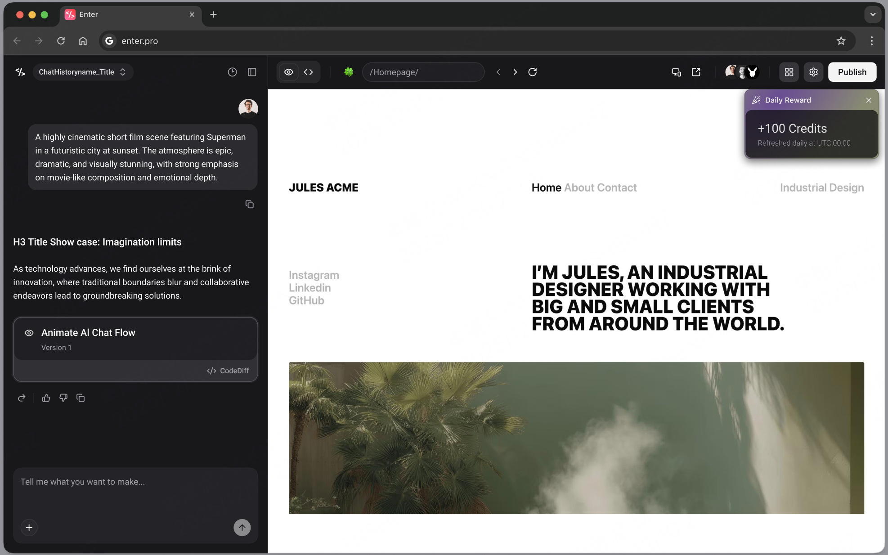Open CodeDiff for Version 1
888x555 pixels.
click(228, 371)
